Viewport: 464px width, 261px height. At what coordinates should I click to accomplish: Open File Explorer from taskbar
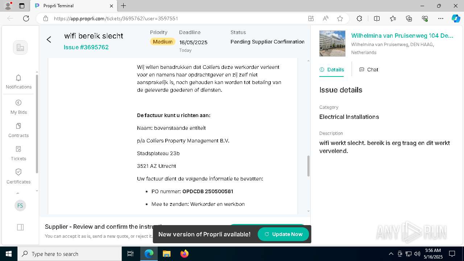pos(166,254)
